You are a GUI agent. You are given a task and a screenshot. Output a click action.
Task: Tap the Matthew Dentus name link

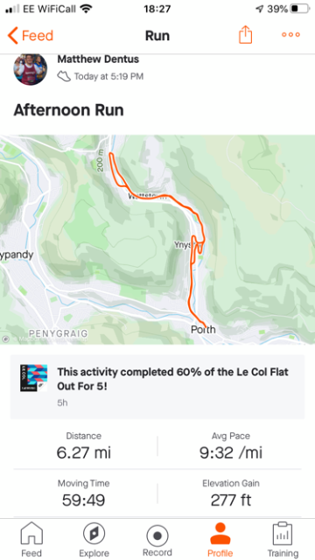coord(98,59)
